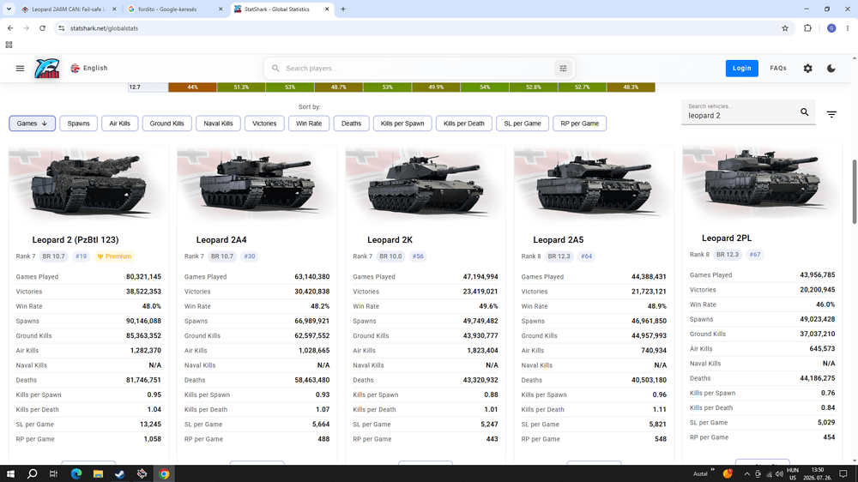Click the Leopard 2PL title
Image resolution: width=858 pixels, height=482 pixels.
(727, 238)
